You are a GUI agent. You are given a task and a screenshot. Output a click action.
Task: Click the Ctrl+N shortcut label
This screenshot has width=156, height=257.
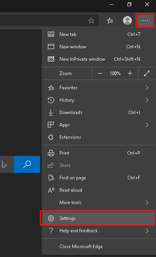pos(133,47)
